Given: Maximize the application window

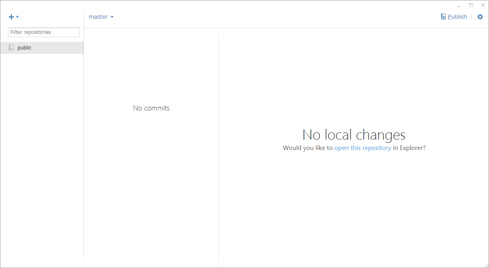Looking at the screenshot, I should [471, 6].
